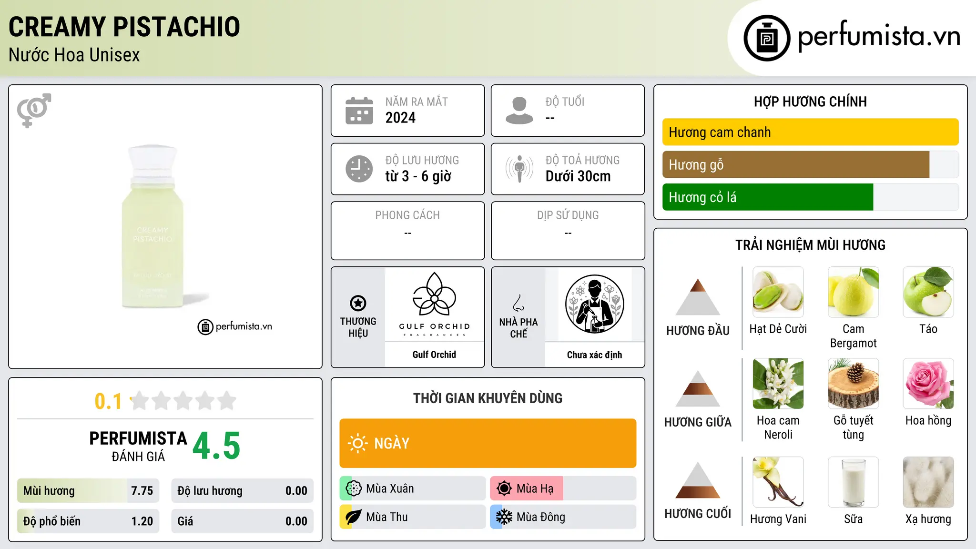Click the Cam Bergamot note label
The image size is (976, 549).
pyautogui.click(x=854, y=336)
